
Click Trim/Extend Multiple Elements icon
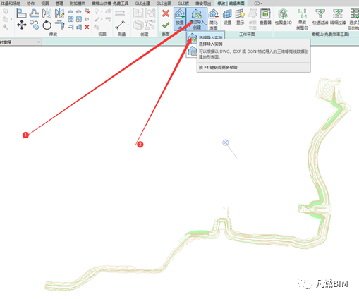[79, 27]
